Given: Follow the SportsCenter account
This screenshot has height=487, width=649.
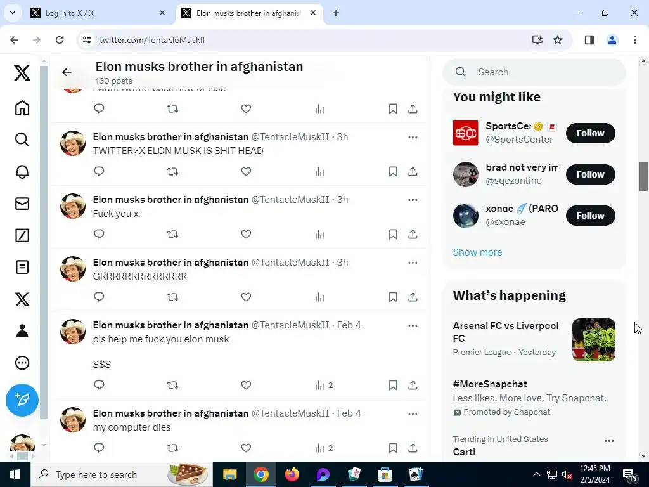Looking at the screenshot, I should coord(590,133).
